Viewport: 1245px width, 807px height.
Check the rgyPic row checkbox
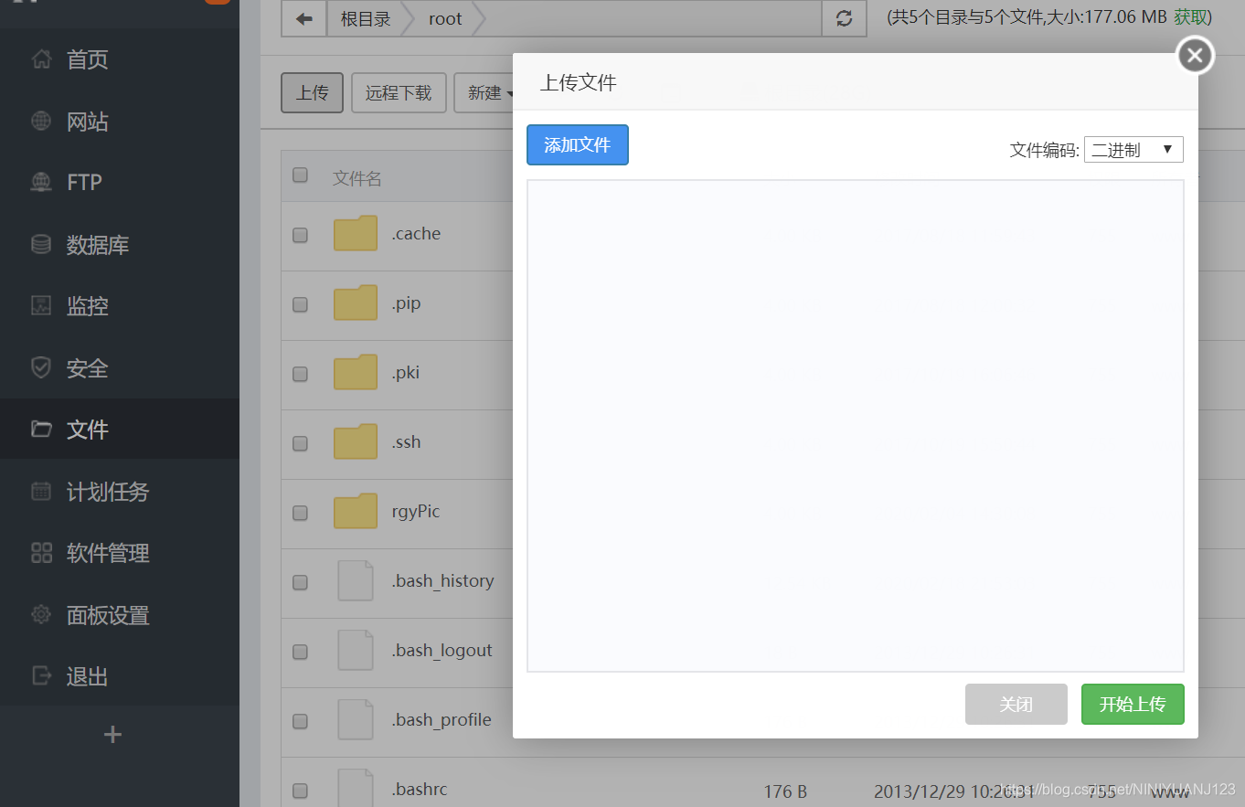pos(300,513)
